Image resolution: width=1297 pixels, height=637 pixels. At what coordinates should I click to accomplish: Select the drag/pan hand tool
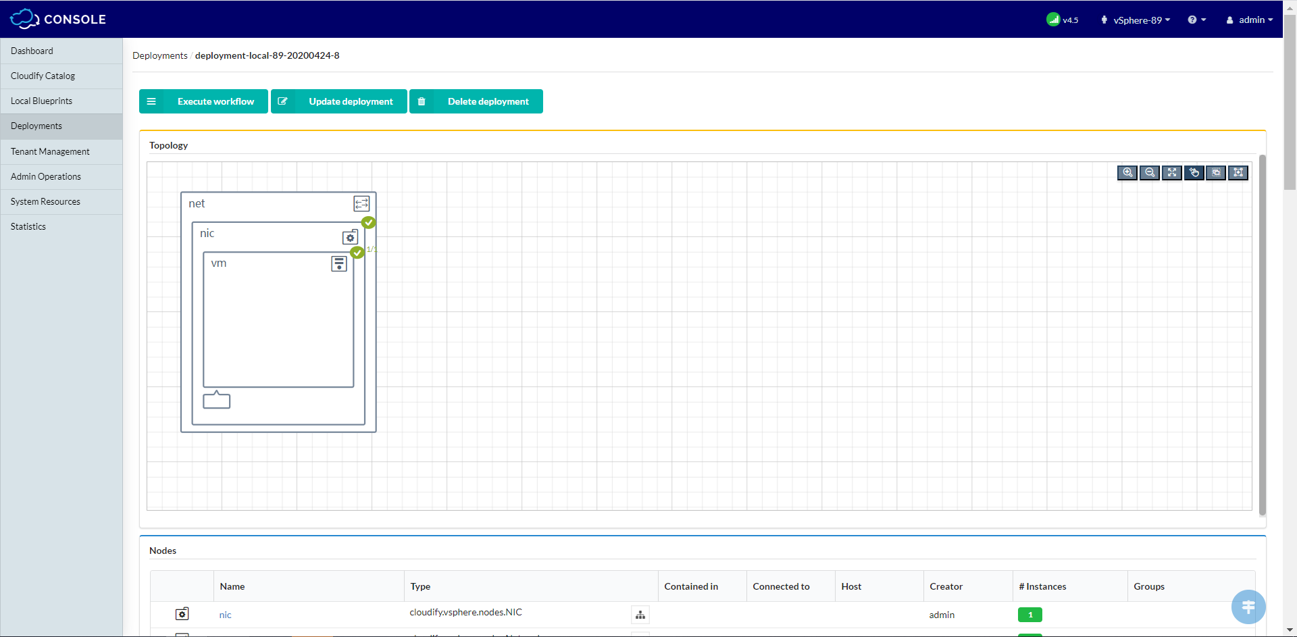1194,173
